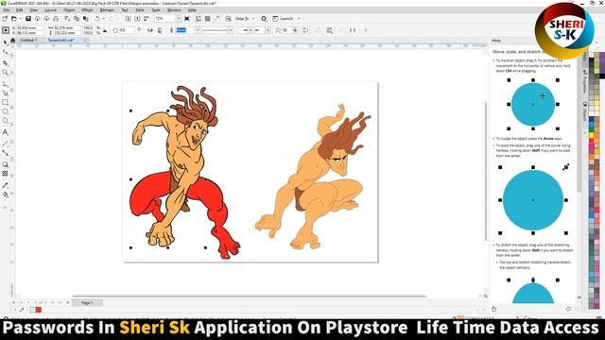Toggle Show Rulers button
Image resolution: width=605 pixels, height=340 pixels.
tap(199, 19)
